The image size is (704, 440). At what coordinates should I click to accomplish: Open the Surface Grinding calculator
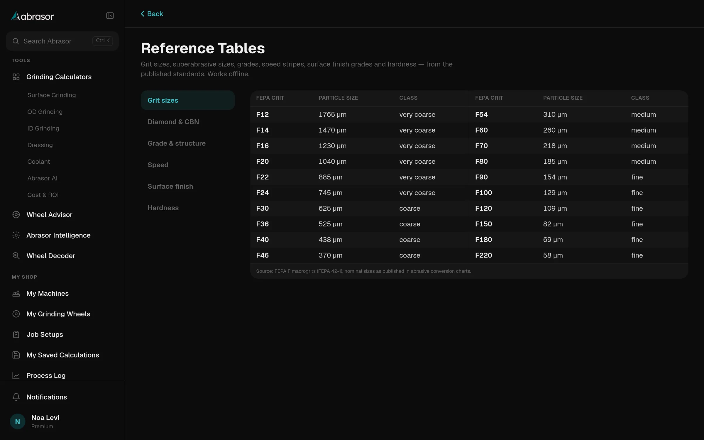(52, 95)
